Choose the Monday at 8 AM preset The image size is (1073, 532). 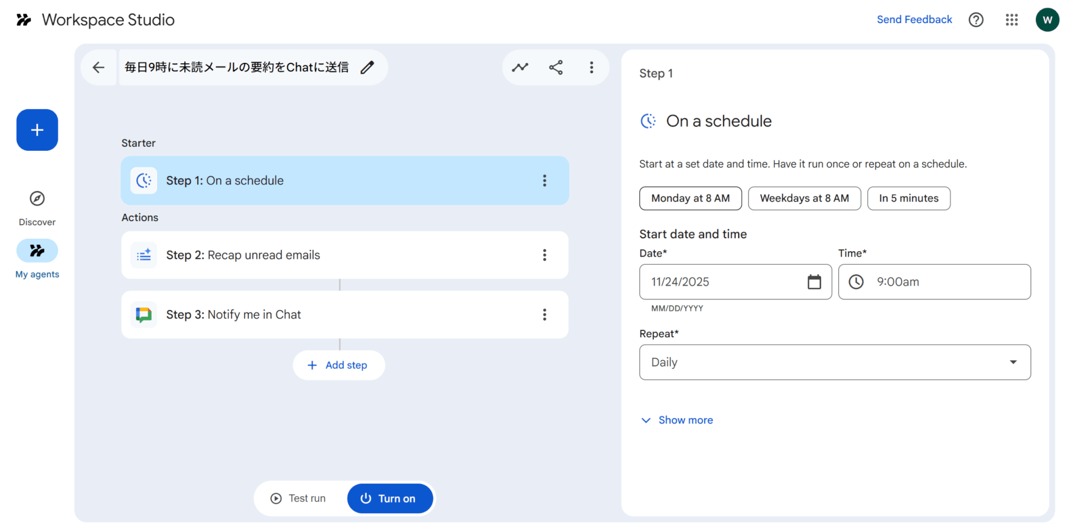point(690,198)
